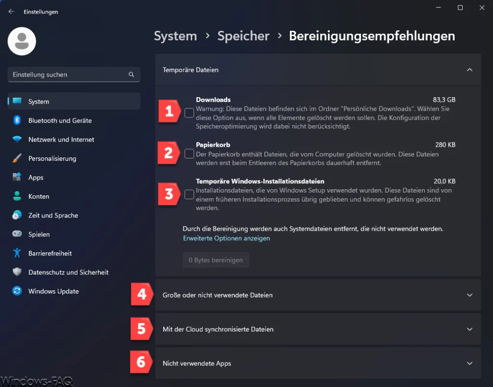Open Zeit und Sprache settings
Viewport: 493px width, 387px height.
click(74, 215)
